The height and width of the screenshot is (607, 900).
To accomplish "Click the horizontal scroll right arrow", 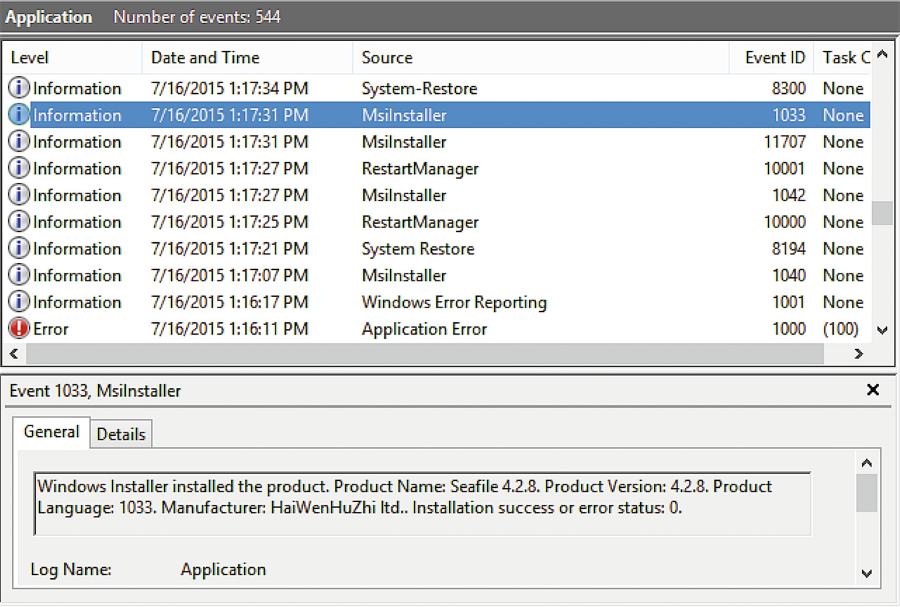I will pos(859,354).
